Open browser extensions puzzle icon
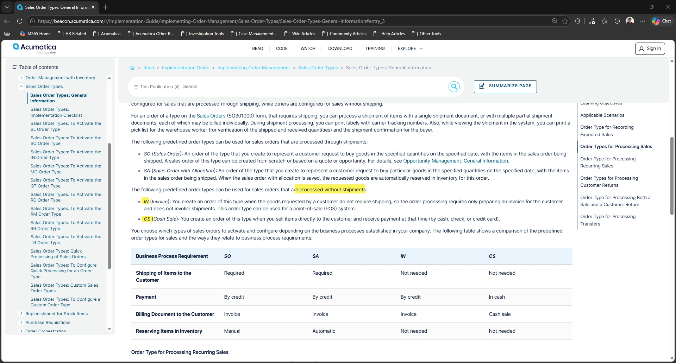 point(577,21)
